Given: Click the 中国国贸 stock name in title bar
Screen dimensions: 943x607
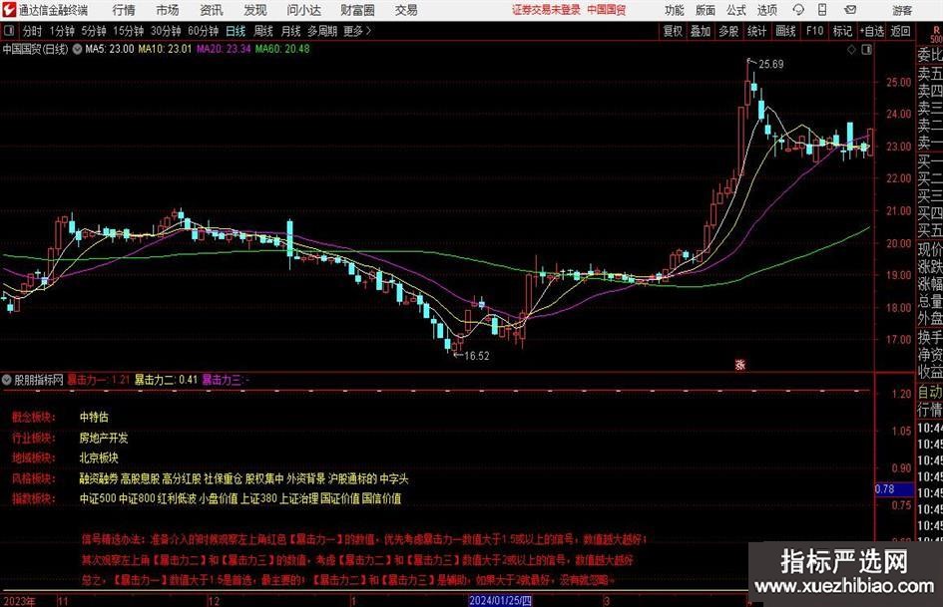Looking at the screenshot, I should [607, 10].
